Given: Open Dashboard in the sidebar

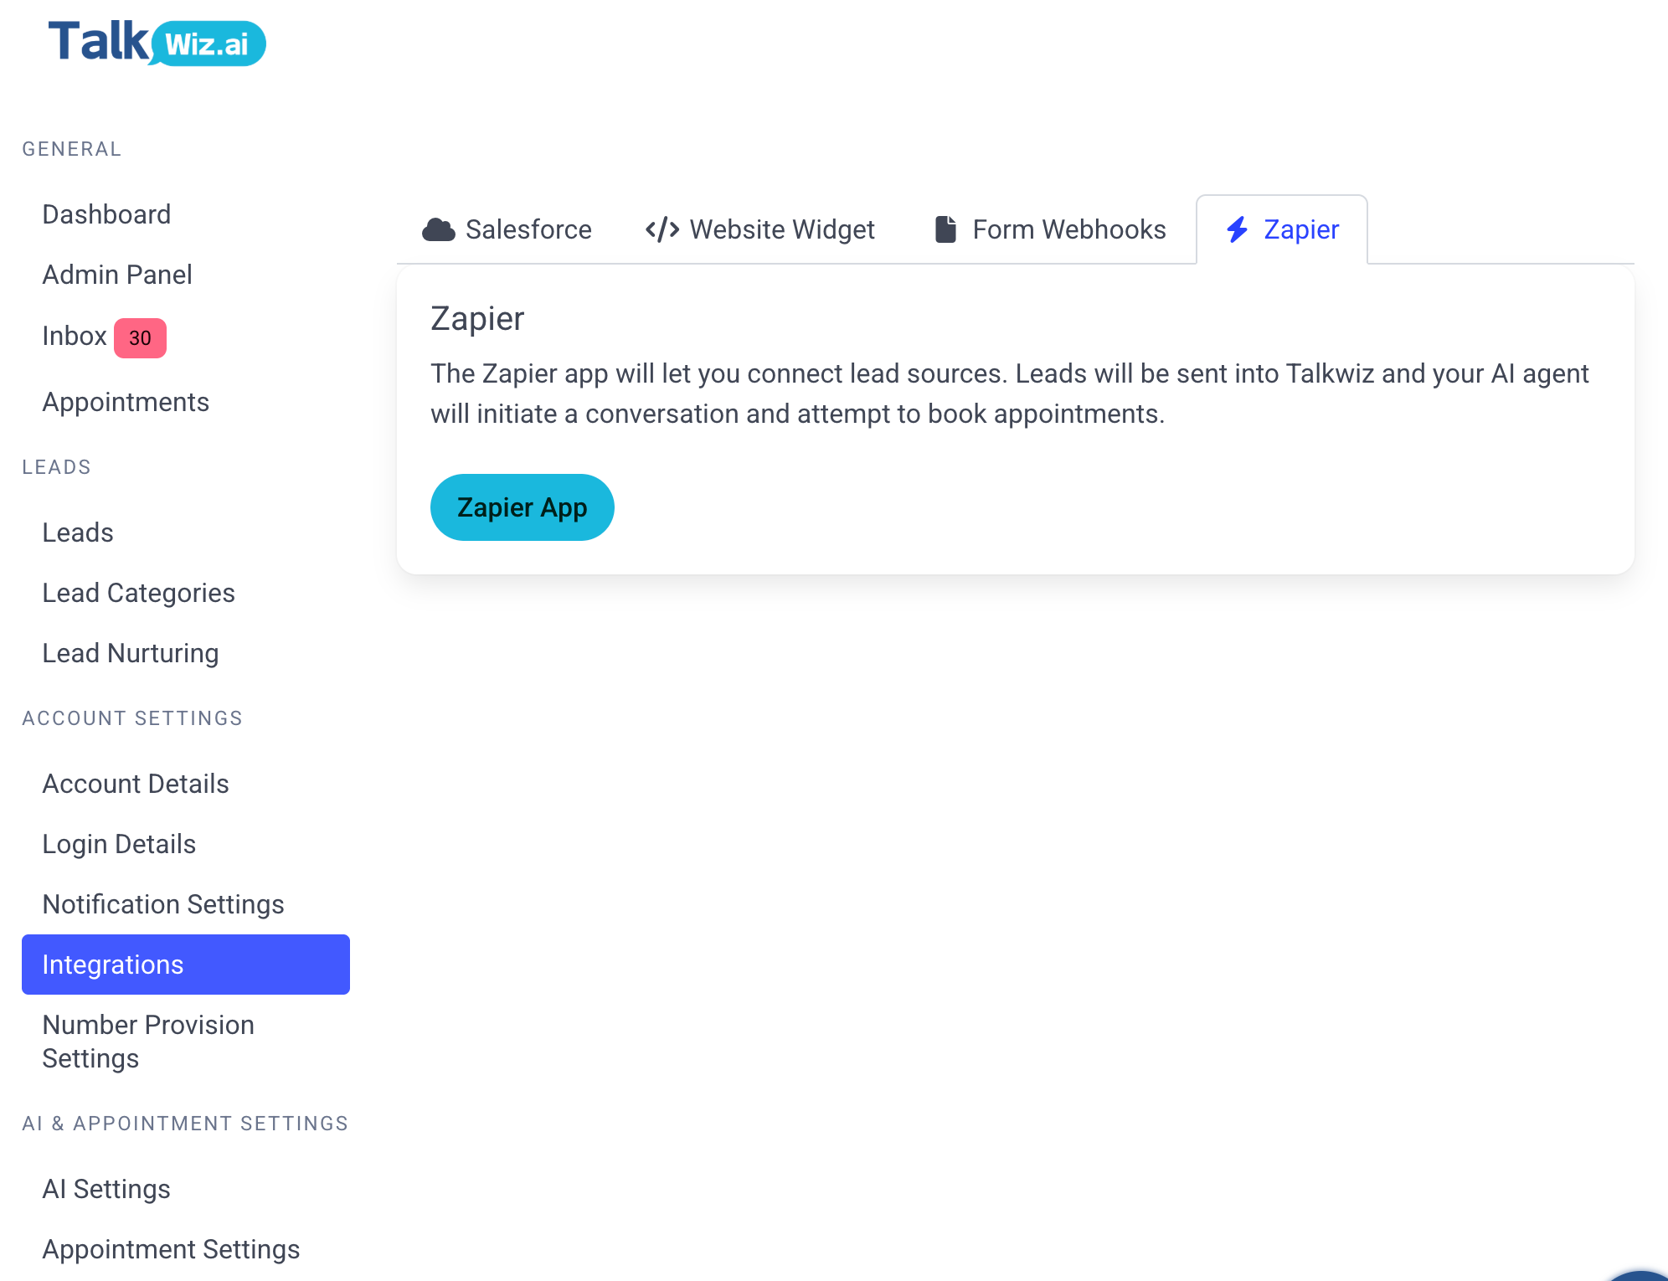Looking at the screenshot, I should [x=106, y=214].
